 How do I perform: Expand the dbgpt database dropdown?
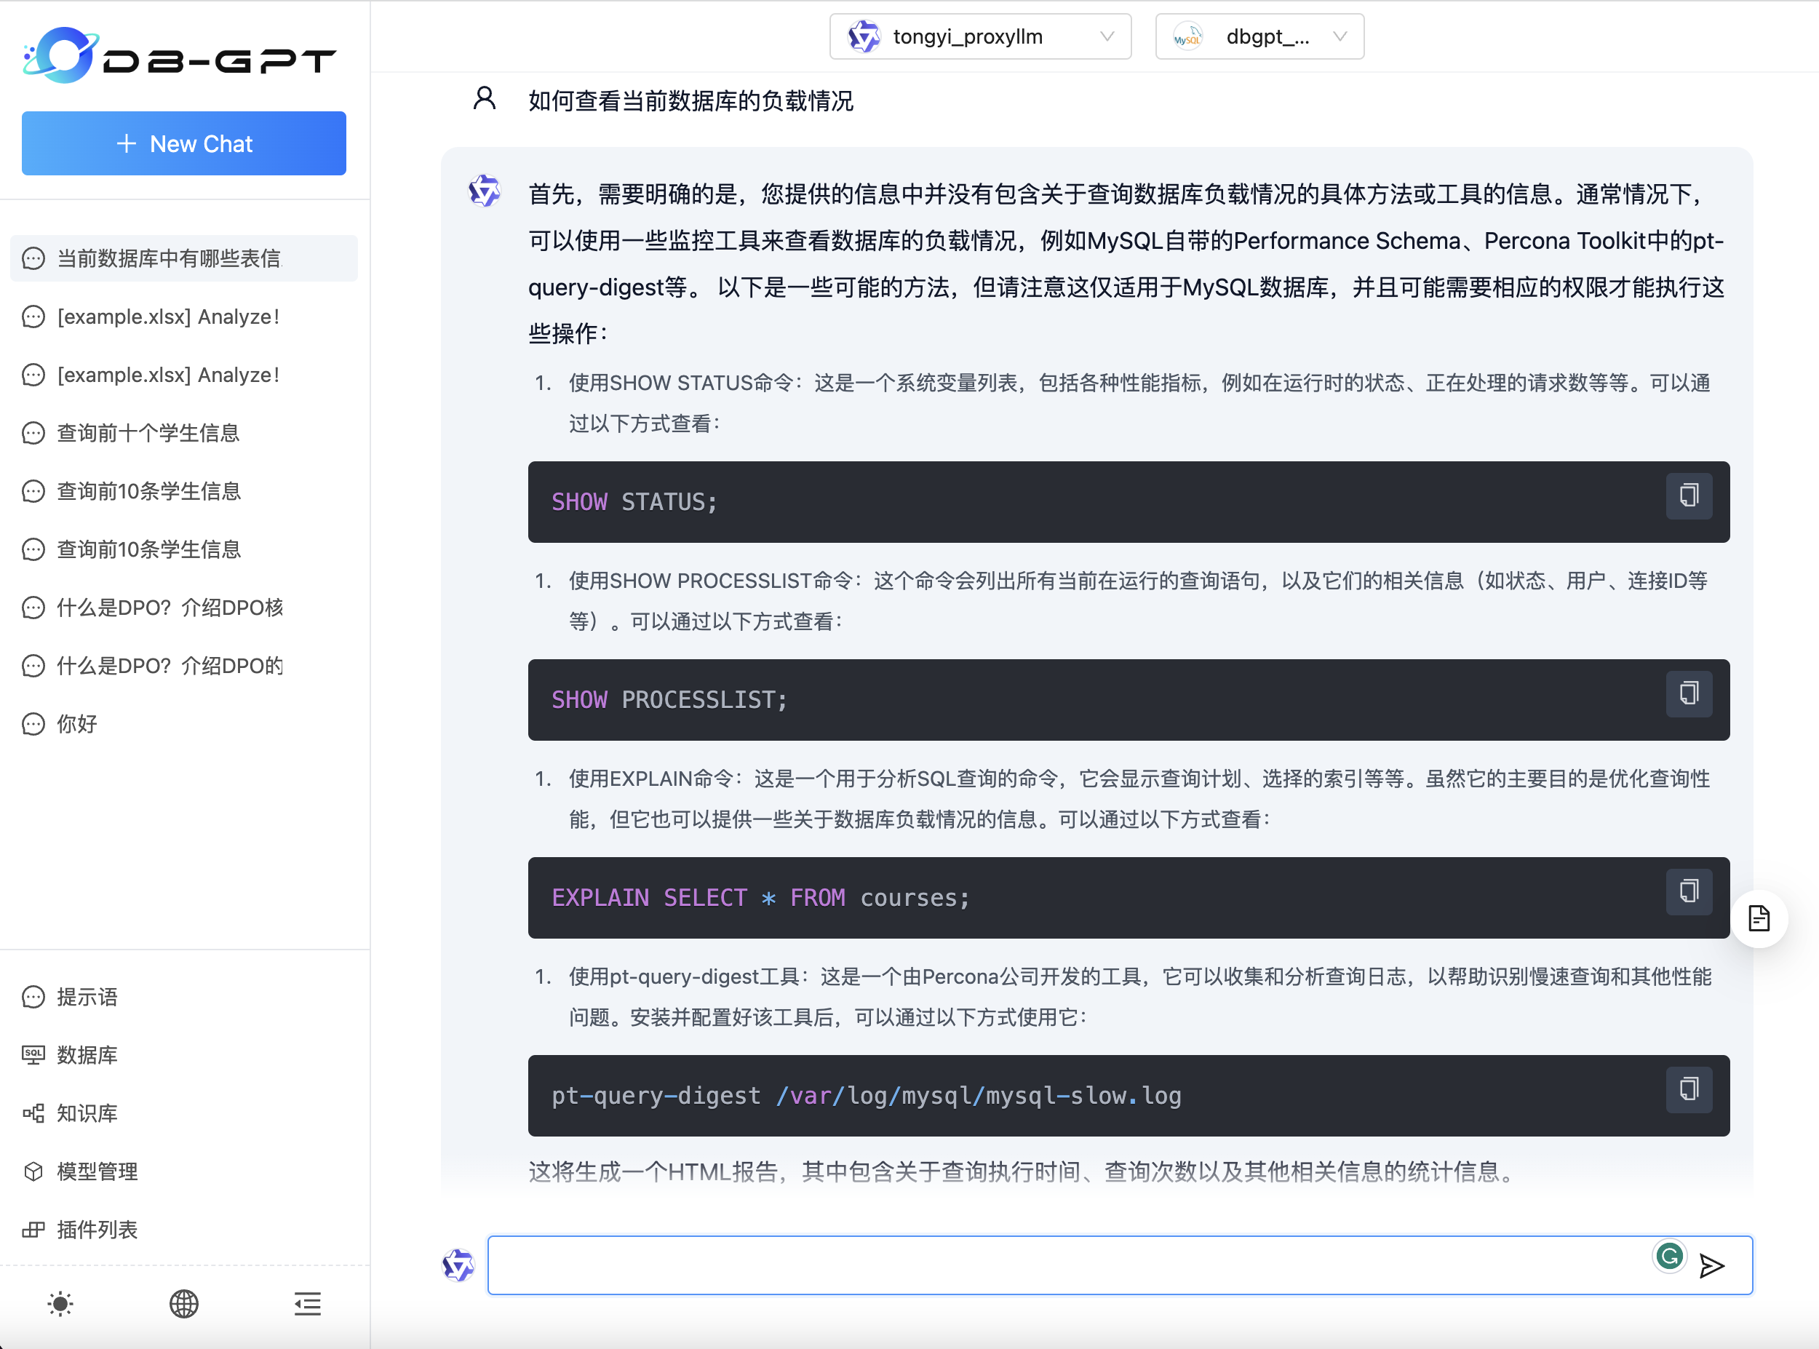[1259, 37]
